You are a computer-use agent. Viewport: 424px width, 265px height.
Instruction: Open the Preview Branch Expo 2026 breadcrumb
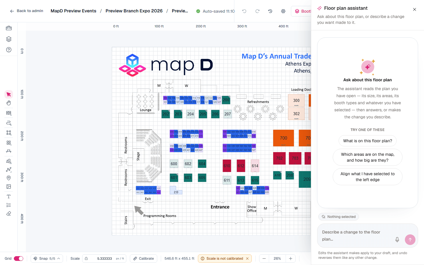[134, 11]
